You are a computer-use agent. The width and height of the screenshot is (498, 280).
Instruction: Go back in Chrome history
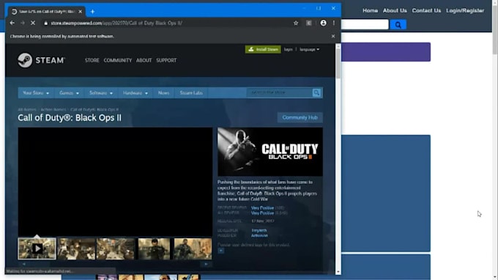point(12,23)
